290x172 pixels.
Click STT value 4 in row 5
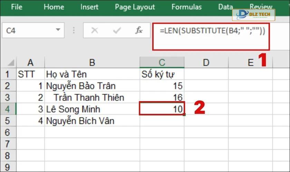pyautogui.click(x=30, y=121)
